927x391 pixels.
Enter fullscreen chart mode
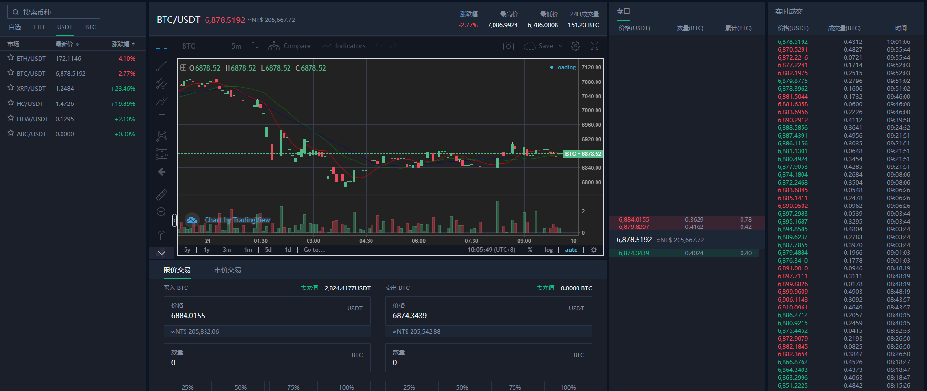point(594,46)
